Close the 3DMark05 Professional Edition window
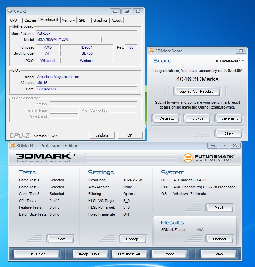 (x=235, y=146)
